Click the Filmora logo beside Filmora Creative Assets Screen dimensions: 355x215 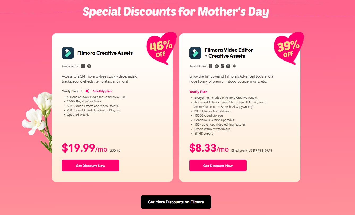68,53
